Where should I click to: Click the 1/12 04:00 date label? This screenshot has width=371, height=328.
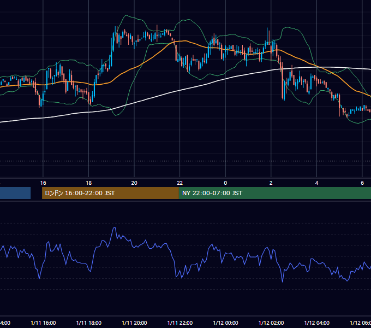click(x=316, y=323)
